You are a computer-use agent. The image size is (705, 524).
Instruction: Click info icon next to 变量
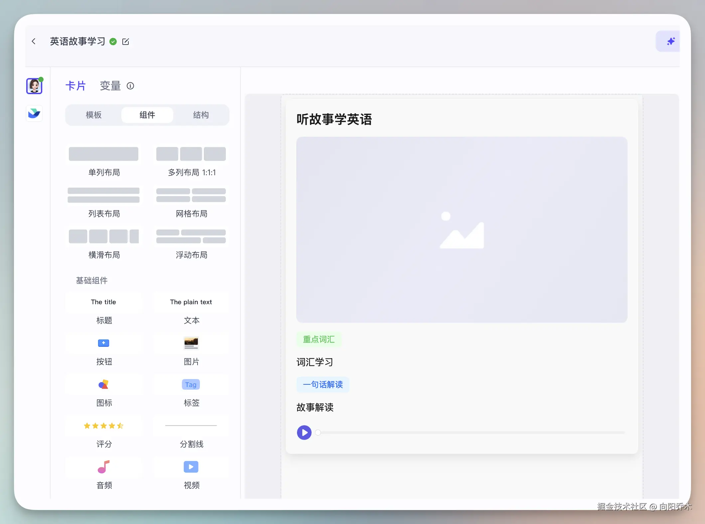(x=130, y=86)
